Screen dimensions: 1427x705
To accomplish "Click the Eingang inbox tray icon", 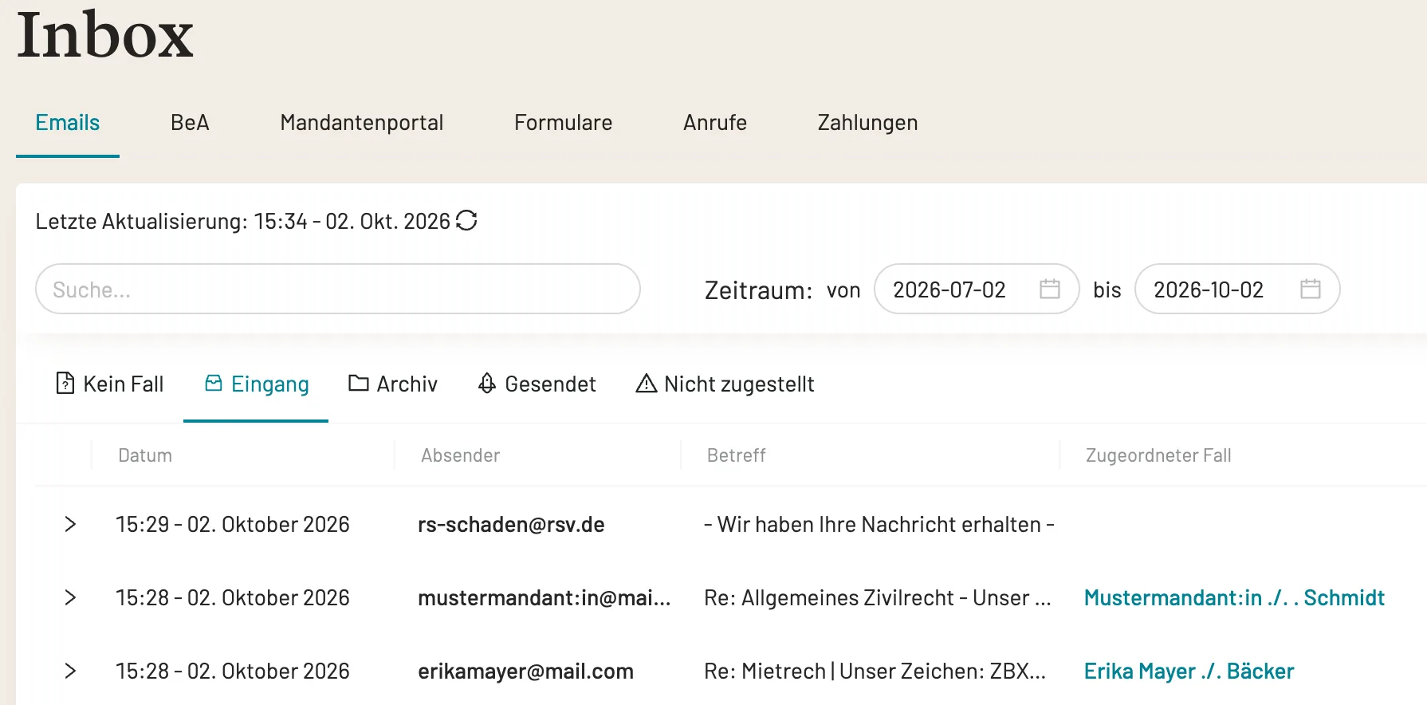I will coord(213,384).
